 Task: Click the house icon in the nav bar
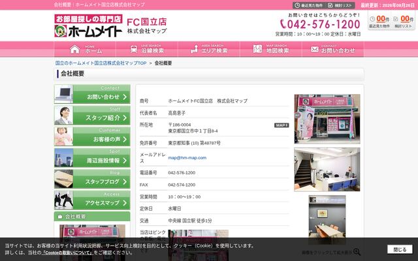pyautogui.click(x=74, y=50)
